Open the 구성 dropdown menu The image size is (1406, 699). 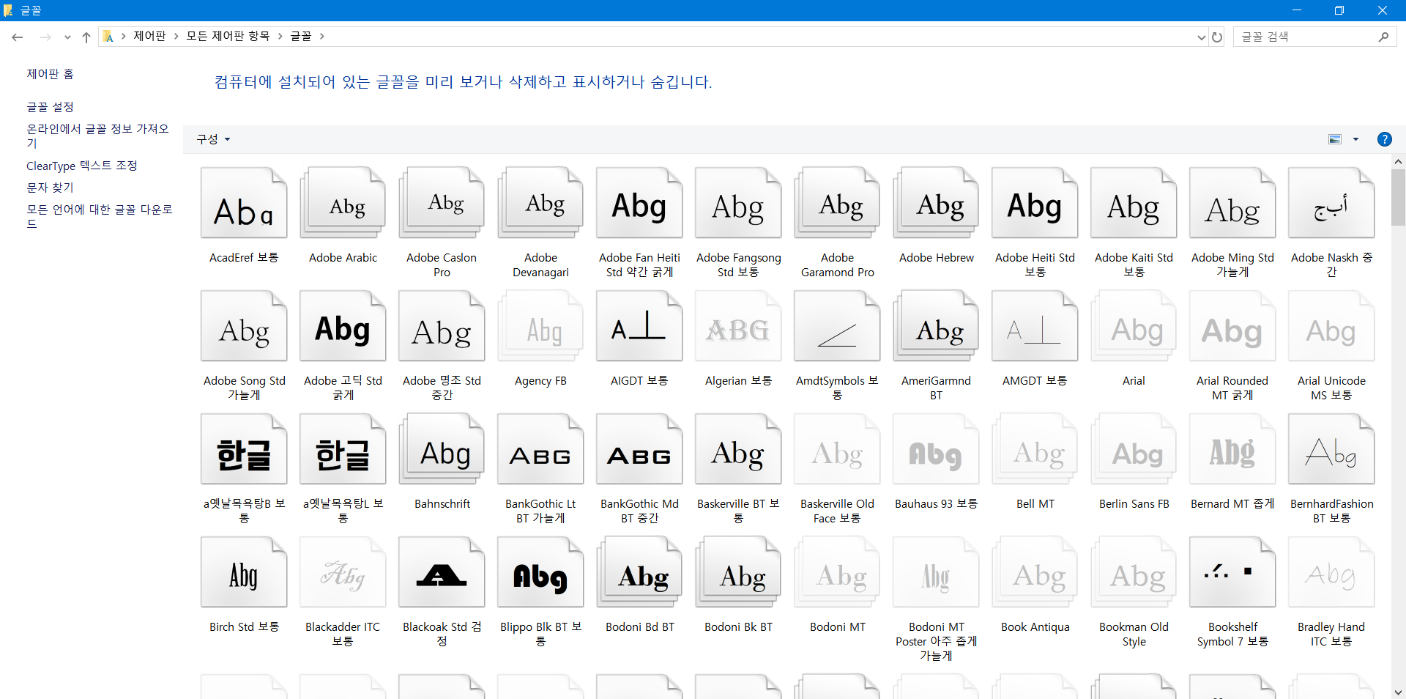[213, 139]
